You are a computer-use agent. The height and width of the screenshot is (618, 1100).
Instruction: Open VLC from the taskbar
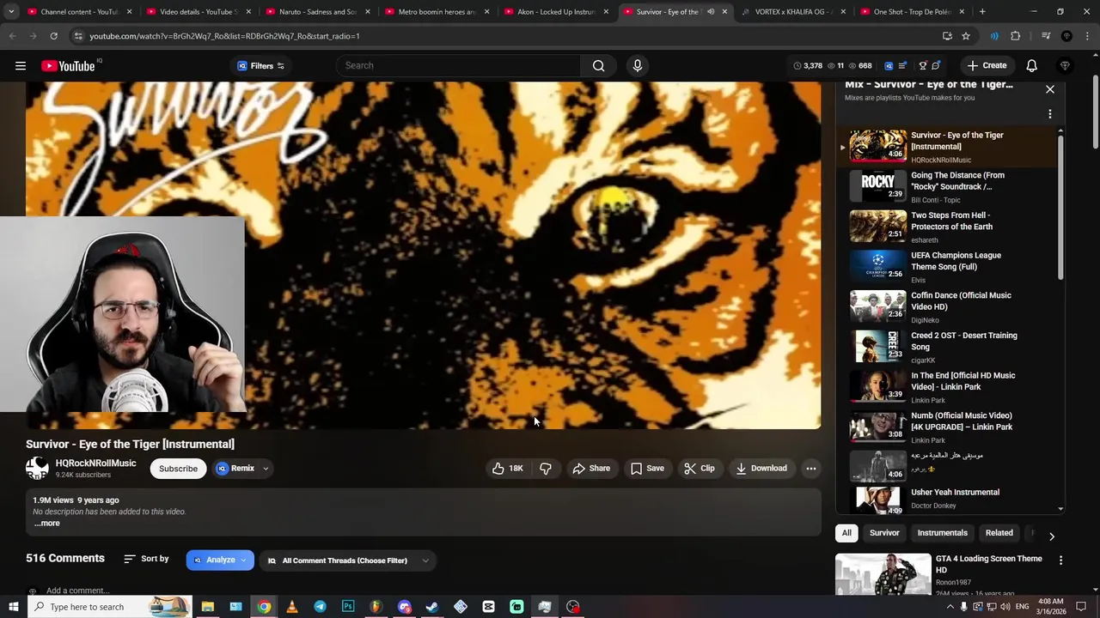[x=291, y=607]
